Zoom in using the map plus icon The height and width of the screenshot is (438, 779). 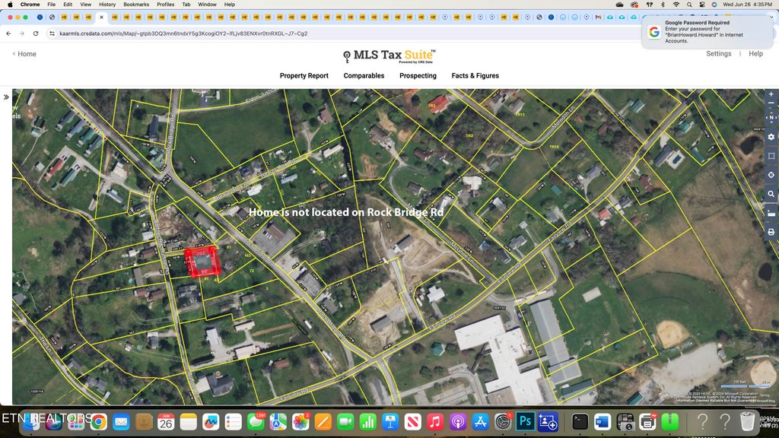[x=771, y=95]
